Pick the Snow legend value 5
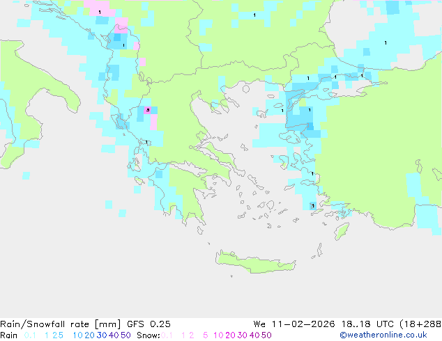The image size is (442, 341). [x=206, y=335]
